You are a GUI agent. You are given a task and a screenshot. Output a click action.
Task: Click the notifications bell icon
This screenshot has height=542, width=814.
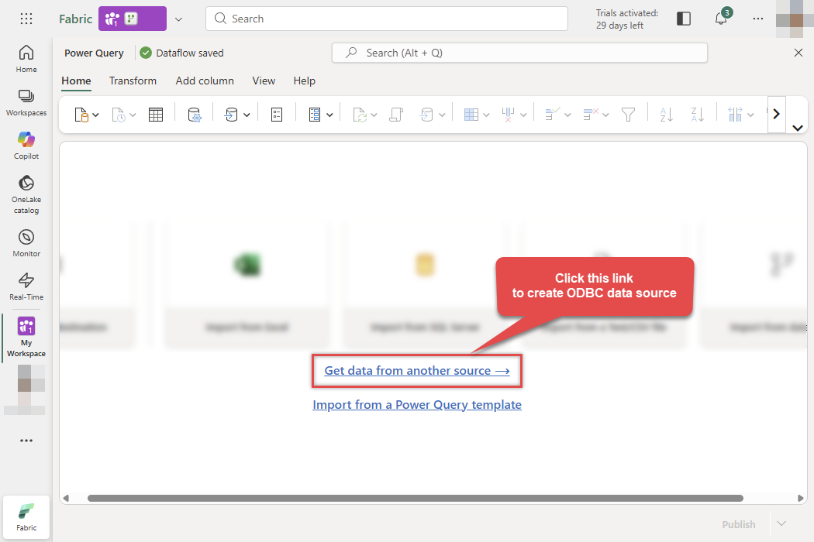pos(721,18)
